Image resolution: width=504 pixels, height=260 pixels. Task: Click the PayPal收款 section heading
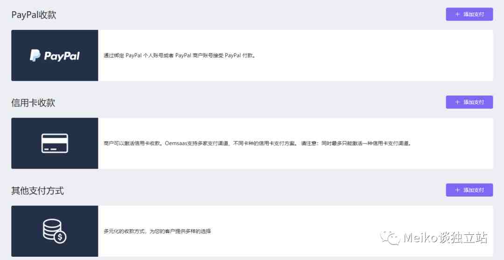pos(34,15)
